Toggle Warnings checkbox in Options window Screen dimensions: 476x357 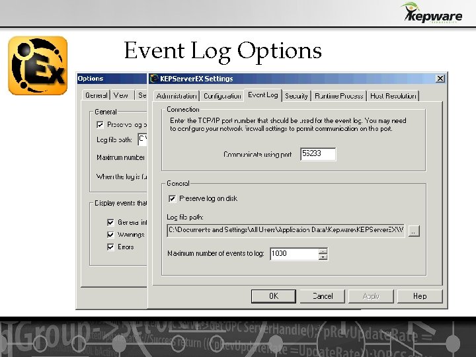(110, 235)
